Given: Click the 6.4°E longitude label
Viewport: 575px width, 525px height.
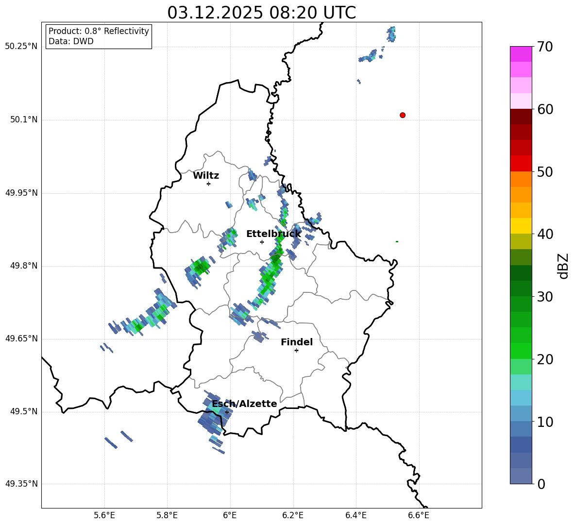Looking at the screenshot, I should pos(355,515).
